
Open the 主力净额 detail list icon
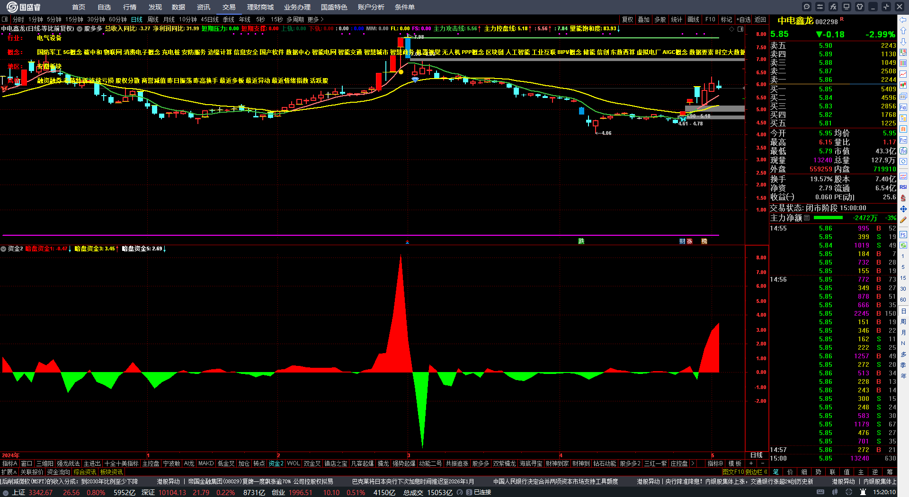(807, 218)
